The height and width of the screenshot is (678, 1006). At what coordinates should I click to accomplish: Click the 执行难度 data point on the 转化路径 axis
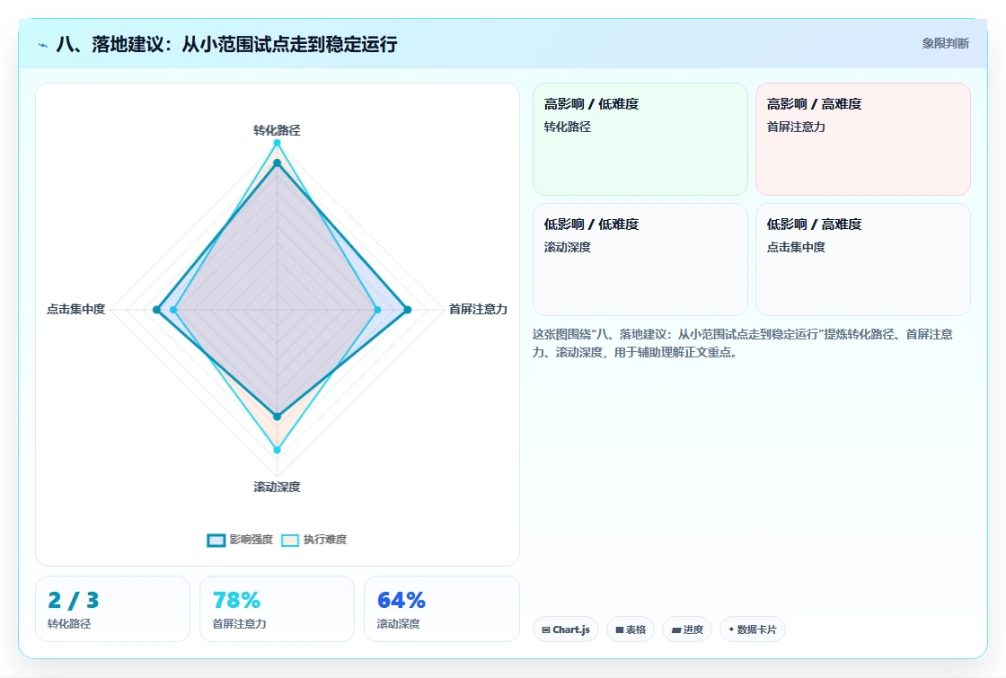pos(278,143)
